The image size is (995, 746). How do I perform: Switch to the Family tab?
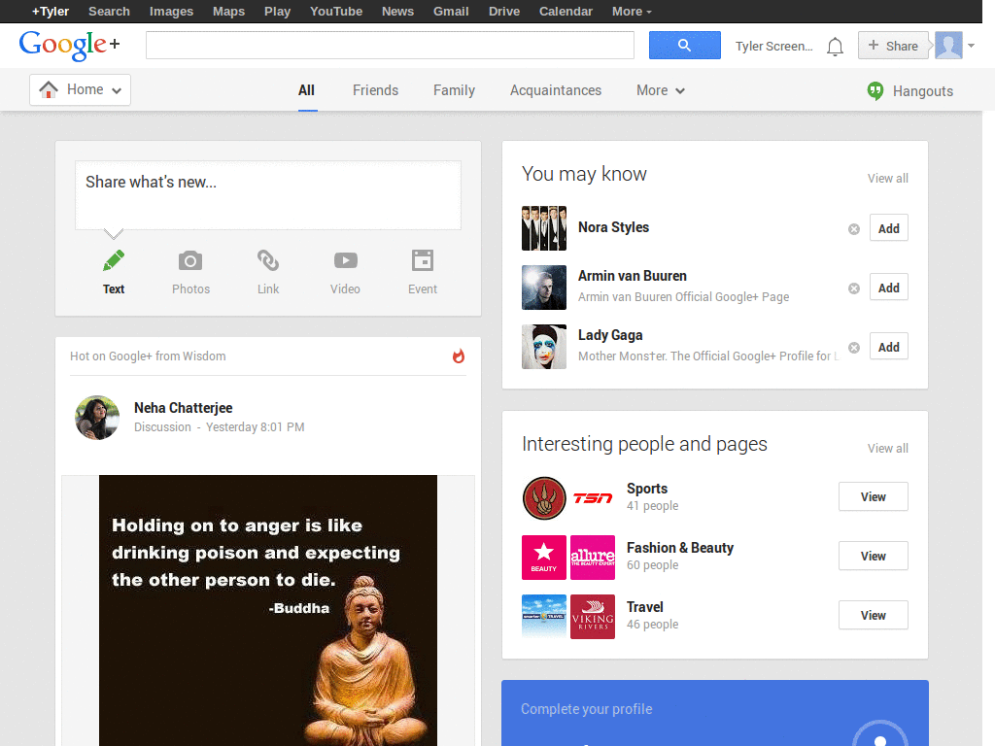pyautogui.click(x=454, y=90)
